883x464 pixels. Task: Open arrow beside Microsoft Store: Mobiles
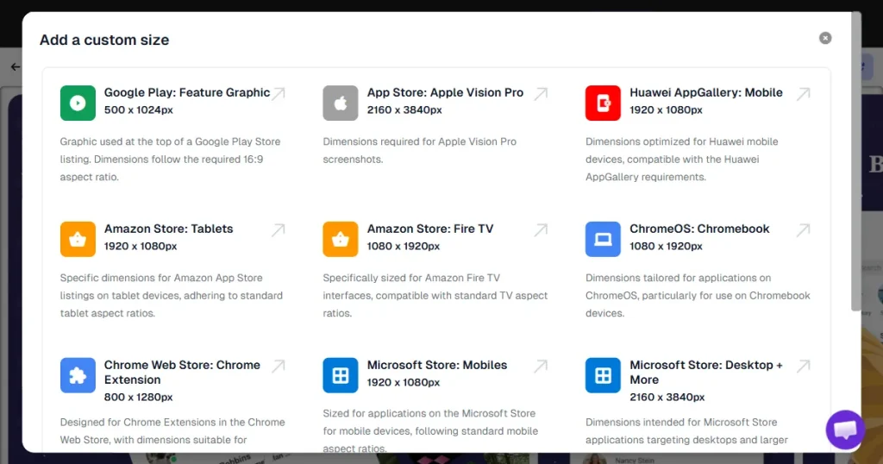pos(542,366)
